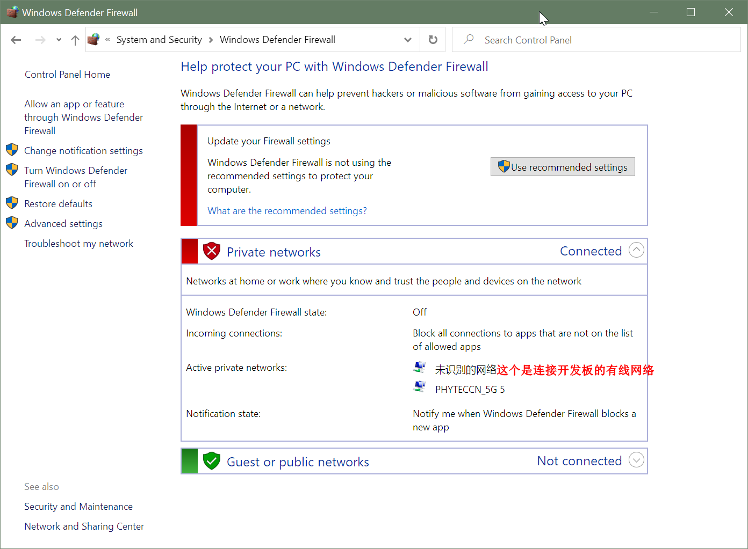Open Network and Sharing Center
This screenshot has width=748, height=549.
84,526
